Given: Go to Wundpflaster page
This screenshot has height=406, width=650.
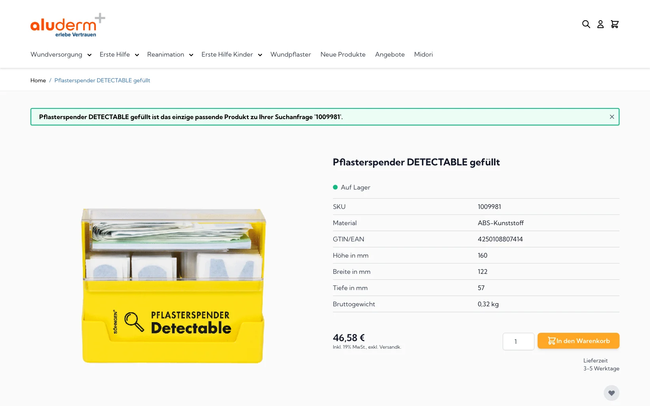Looking at the screenshot, I should 291,55.
